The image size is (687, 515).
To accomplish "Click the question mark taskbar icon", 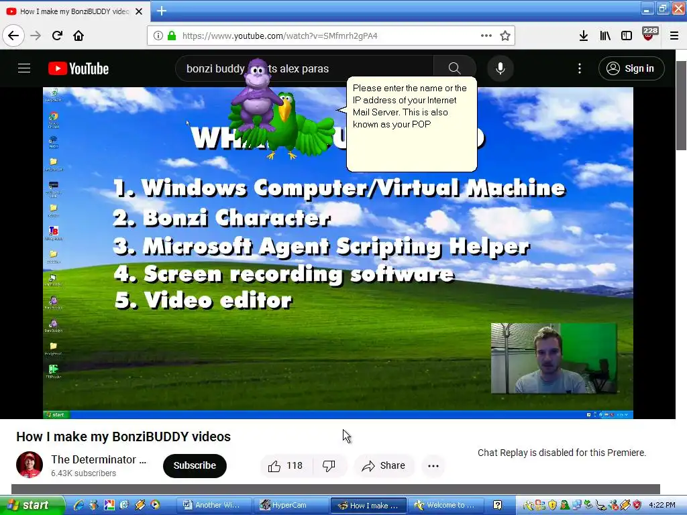I will (497, 506).
